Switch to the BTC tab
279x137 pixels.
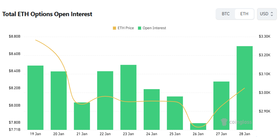click(226, 14)
